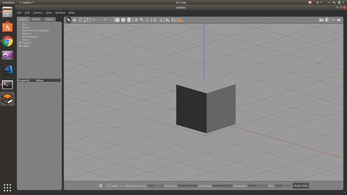Add a Point light
The width and height of the screenshot is (347, 195).
[136, 20]
